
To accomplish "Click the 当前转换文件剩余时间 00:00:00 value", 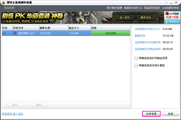I will [x=168, y=49].
